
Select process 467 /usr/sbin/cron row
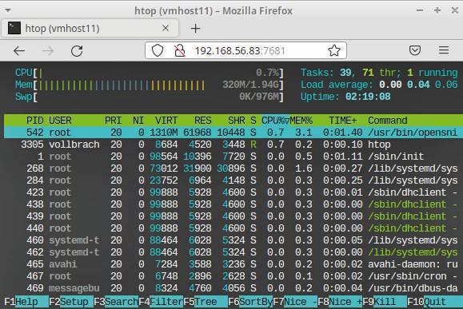pyautogui.click(x=233, y=276)
